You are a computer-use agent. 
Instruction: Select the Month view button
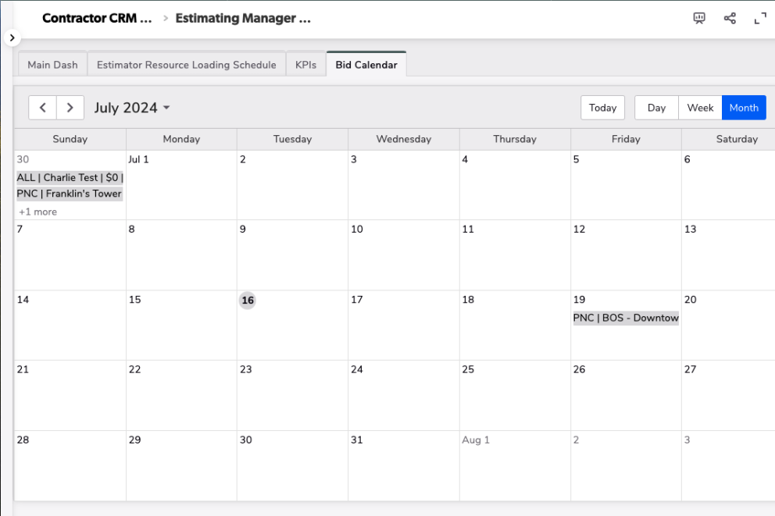click(x=744, y=108)
